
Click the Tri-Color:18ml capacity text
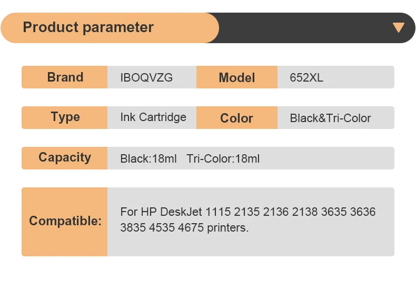(x=223, y=158)
